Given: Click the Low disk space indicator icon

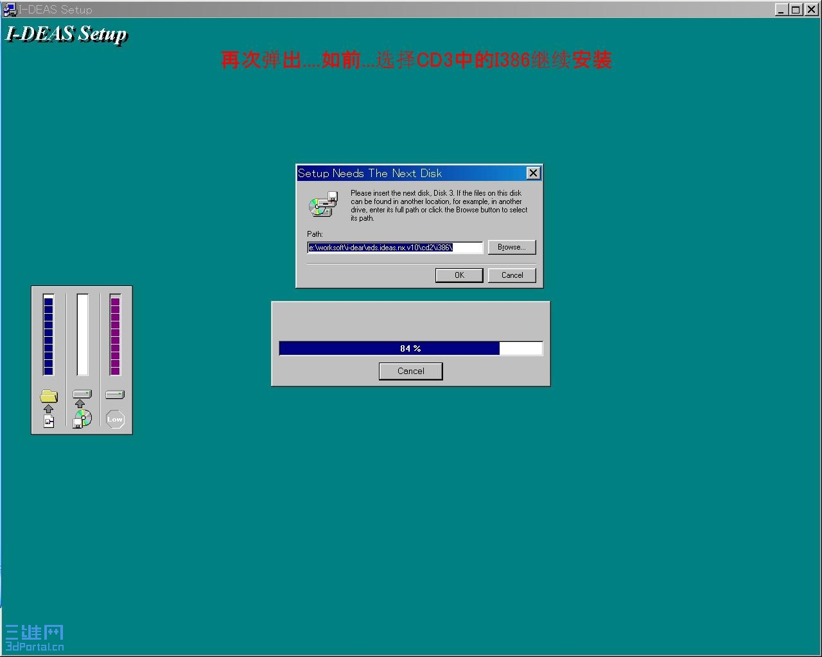Looking at the screenshot, I should [x=115, y=419].
